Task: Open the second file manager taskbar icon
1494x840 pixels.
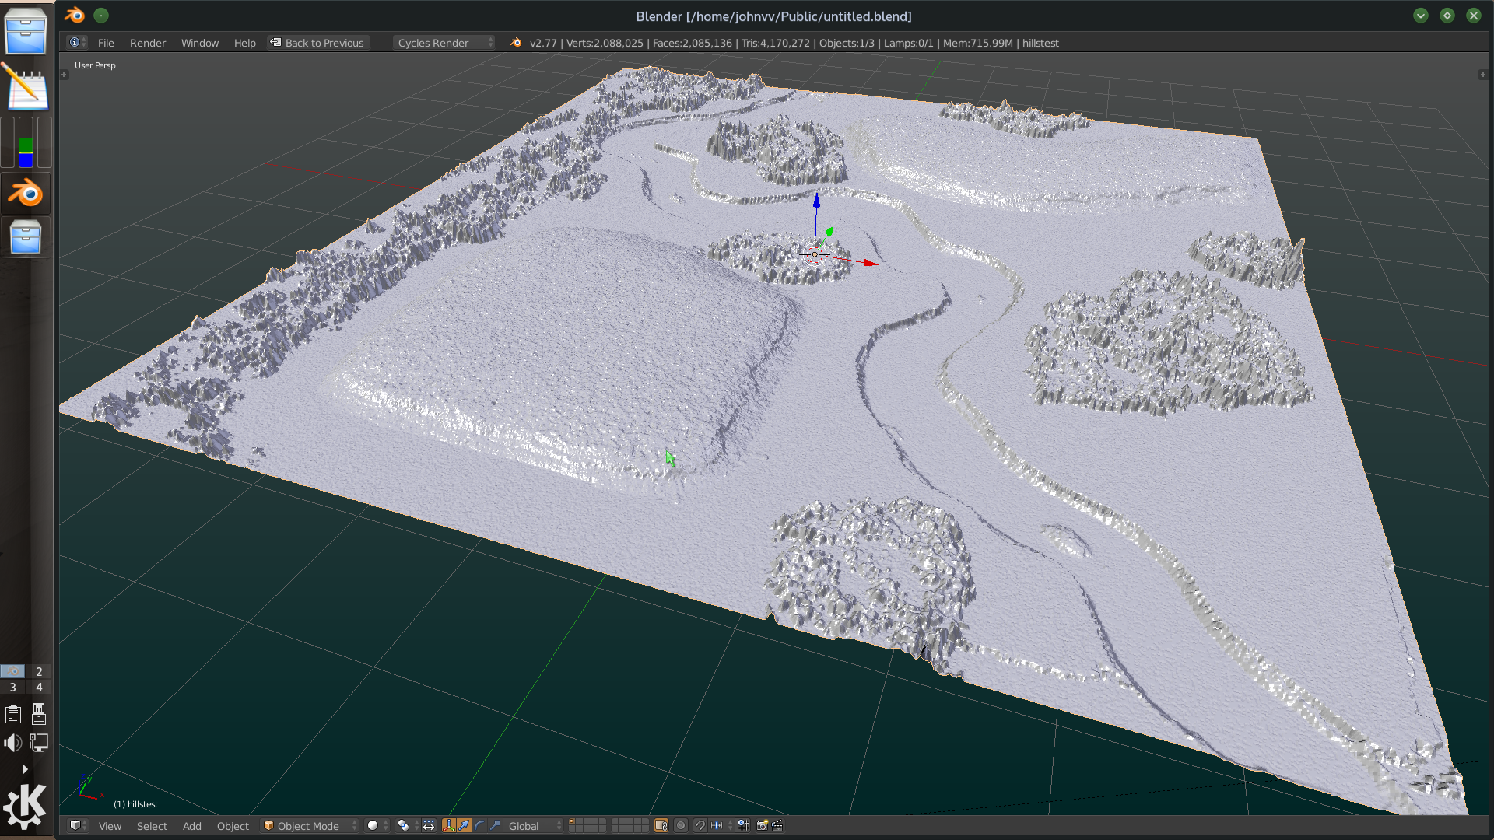Action: 26,237
